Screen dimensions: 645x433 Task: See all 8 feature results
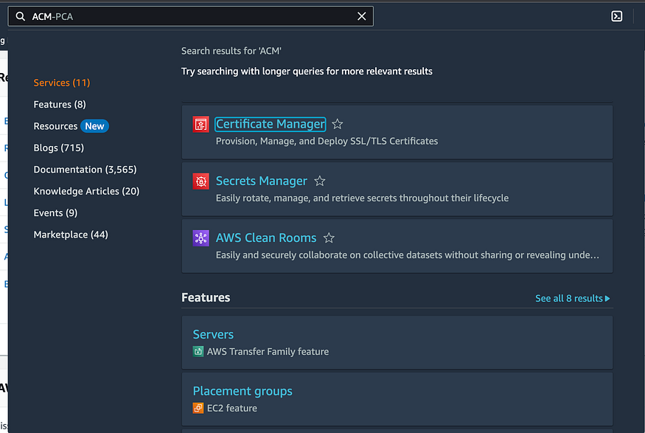[572, 298]
